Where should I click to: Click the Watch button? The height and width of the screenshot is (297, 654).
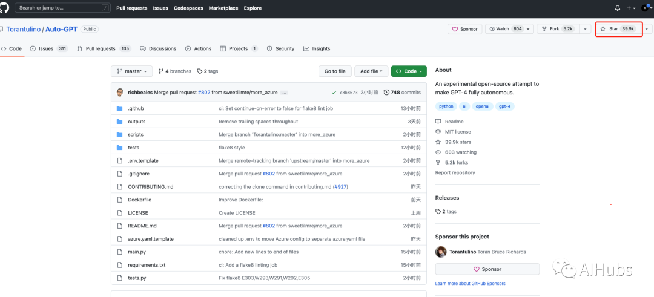509,29
